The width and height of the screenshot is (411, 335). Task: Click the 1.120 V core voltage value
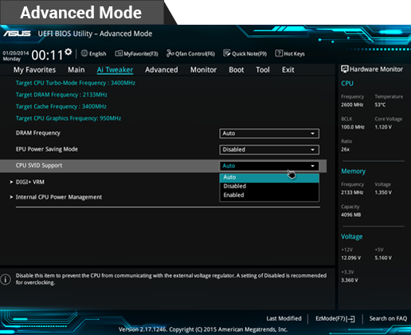click(383, 127)
